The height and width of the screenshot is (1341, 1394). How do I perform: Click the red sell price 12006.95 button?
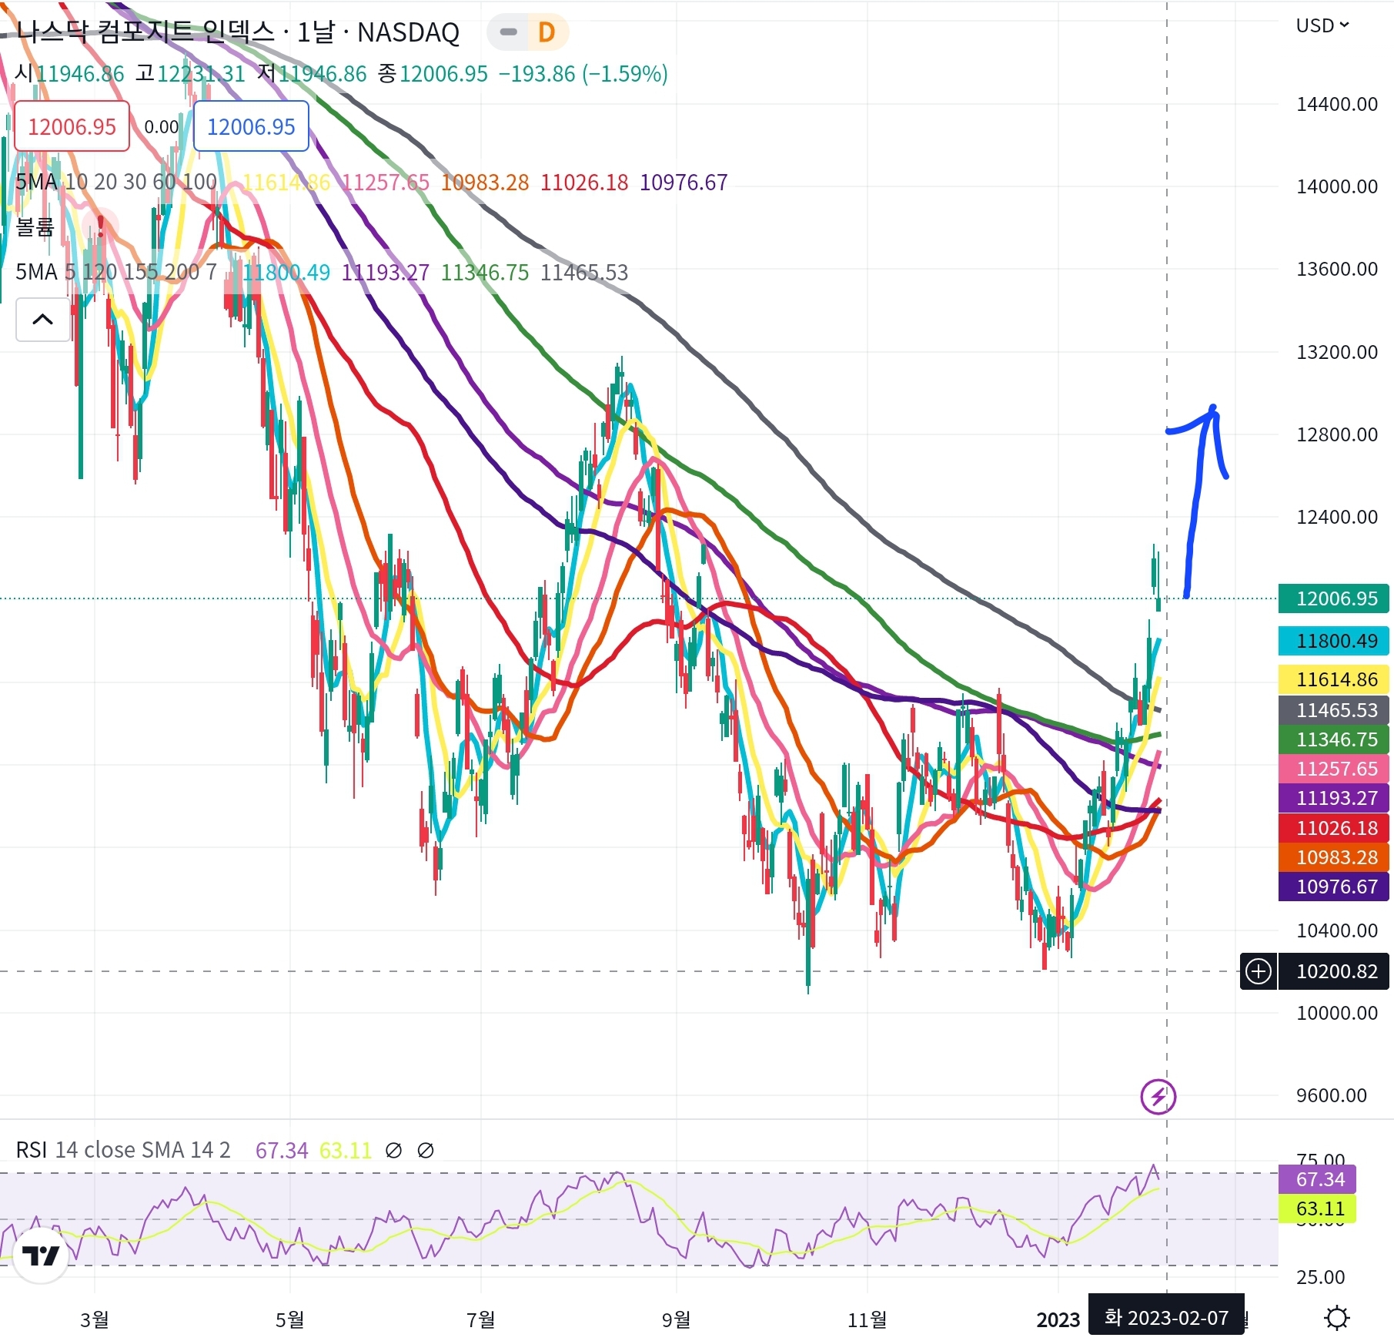coord(72,126)
